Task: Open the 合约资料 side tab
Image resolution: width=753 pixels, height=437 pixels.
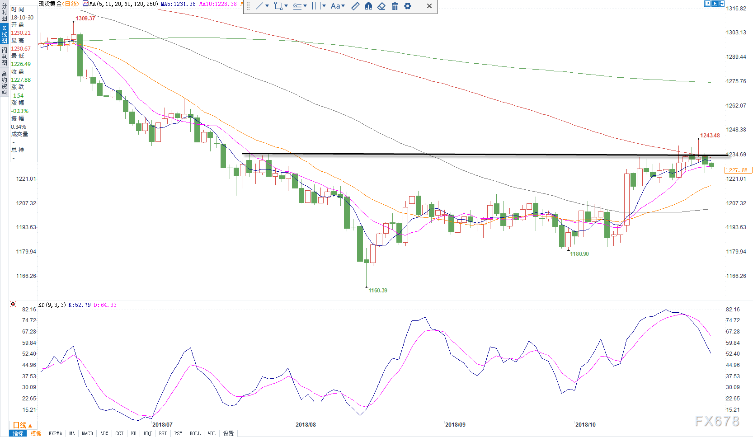Action: coord(4,83)
